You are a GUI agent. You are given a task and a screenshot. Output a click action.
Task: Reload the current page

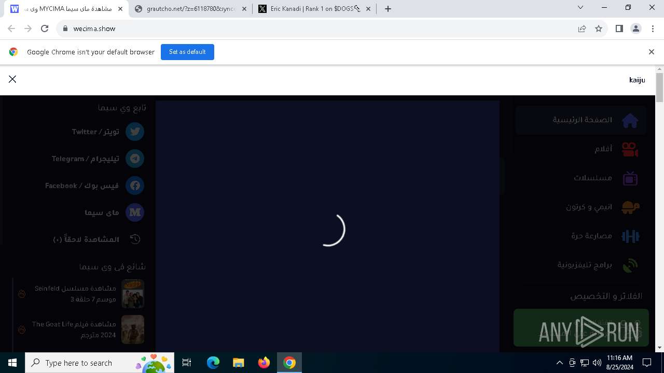45,29
